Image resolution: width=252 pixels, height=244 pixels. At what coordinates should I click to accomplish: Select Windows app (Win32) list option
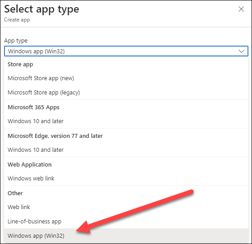click(x=126, y=235)
